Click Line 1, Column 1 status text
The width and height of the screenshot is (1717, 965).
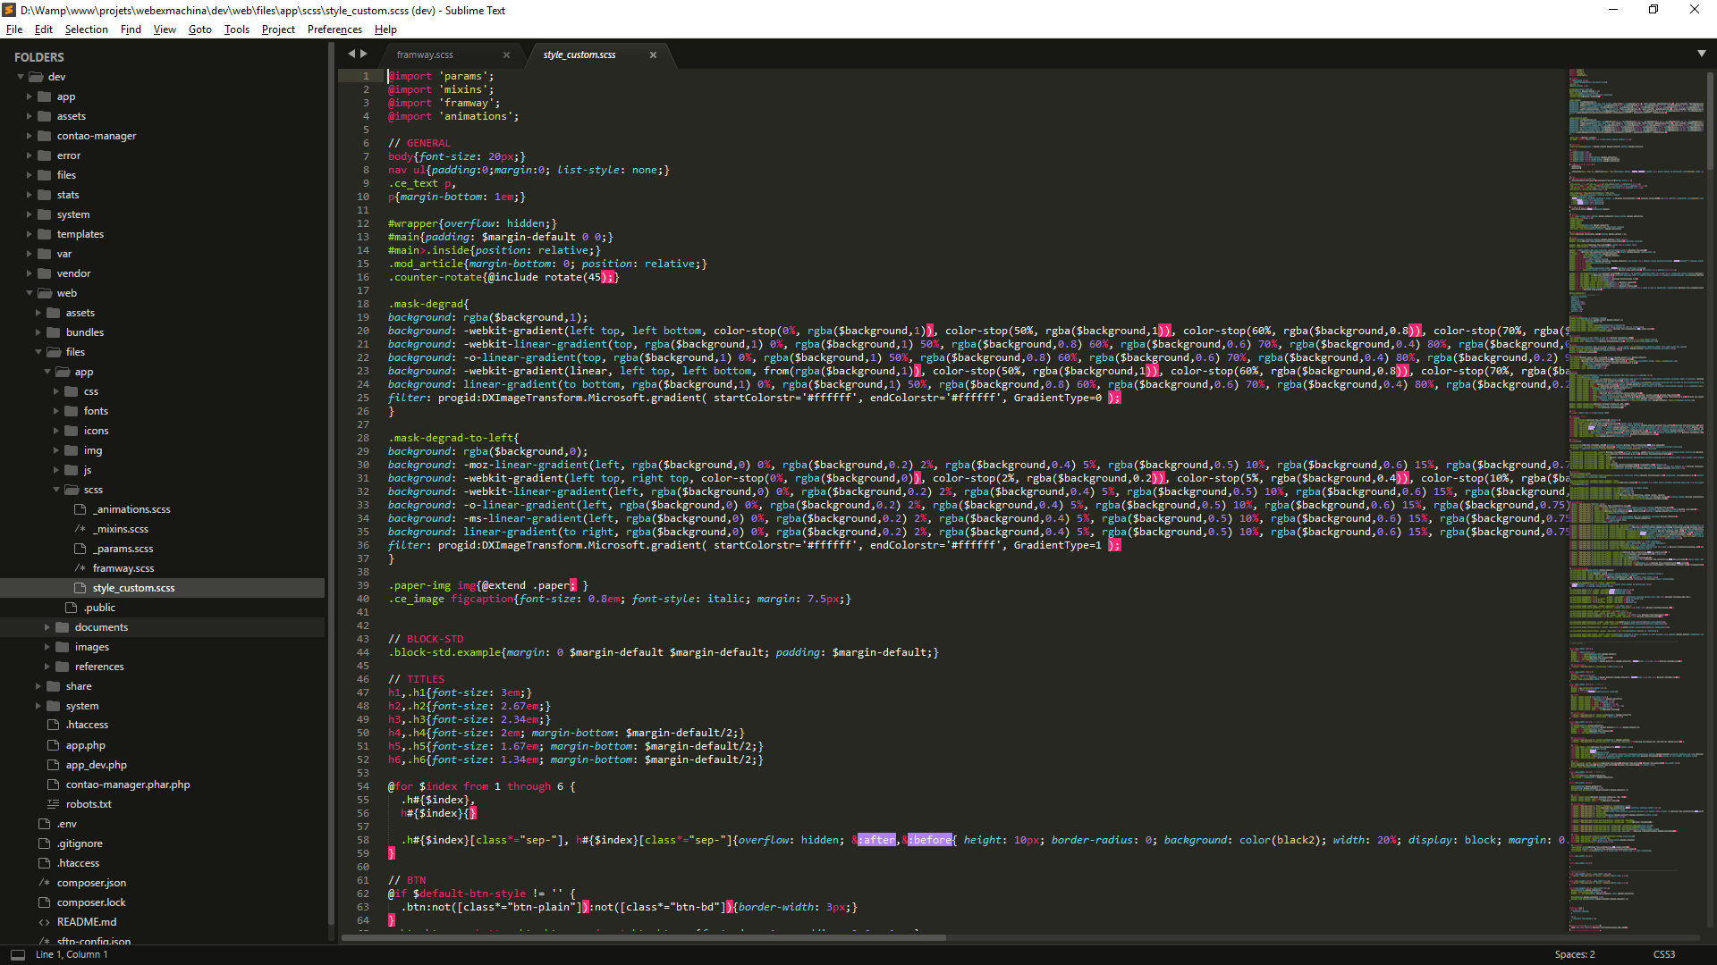72,954
